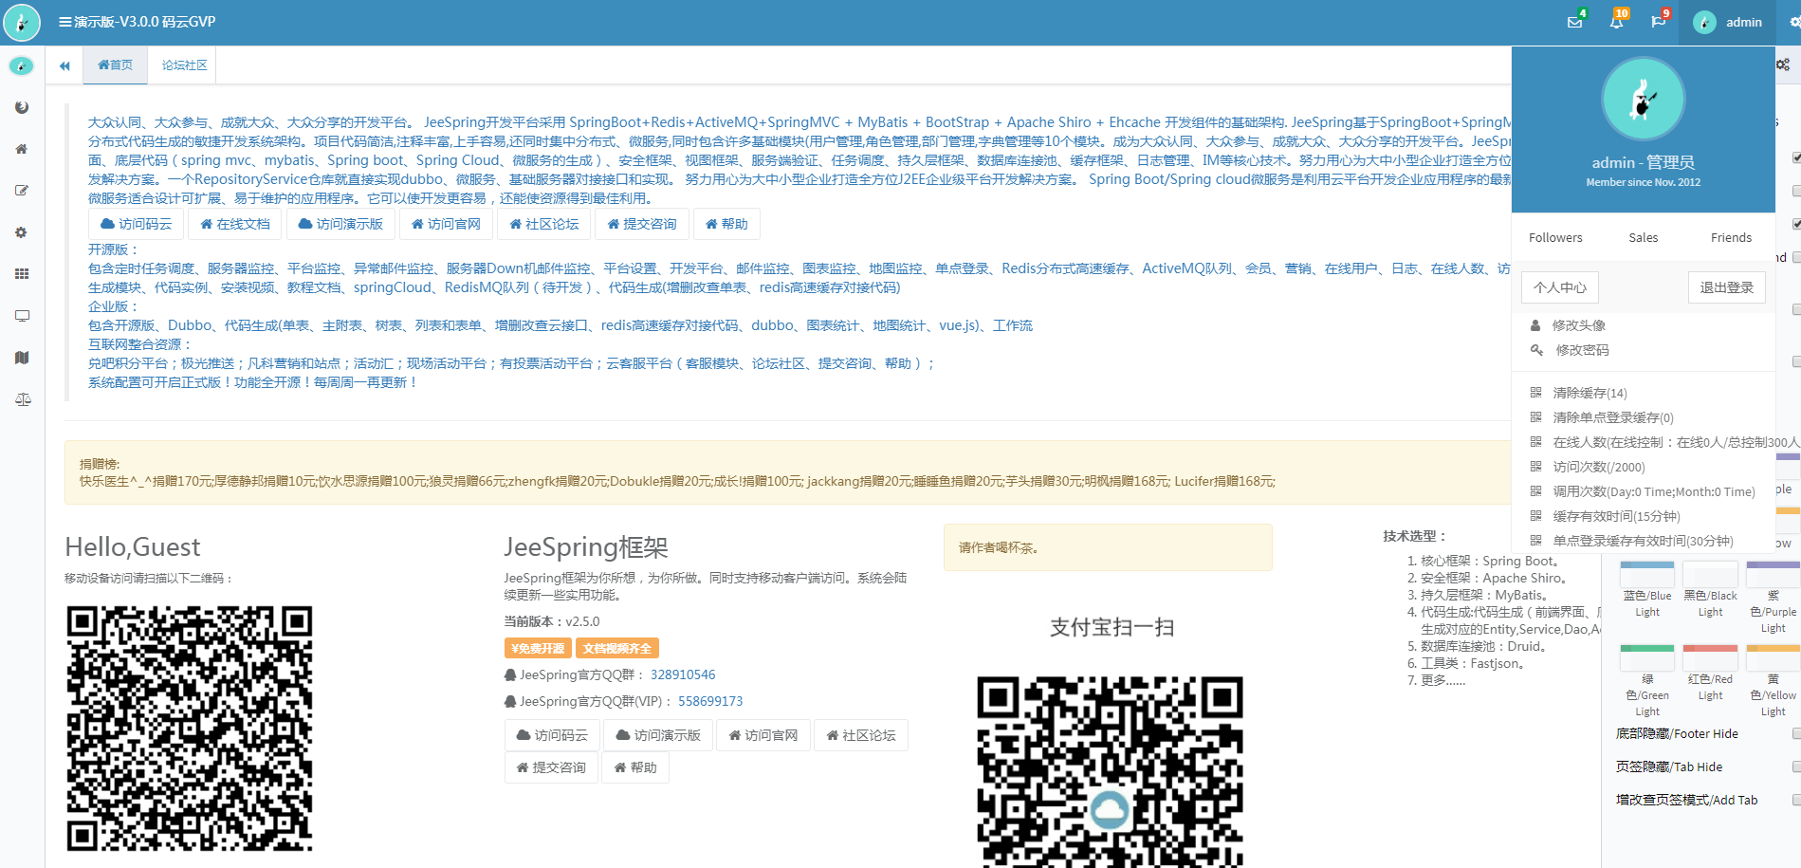Screen dimensions: 1801x868
Task: Click the QR icon beside 调用次数
Action: coord(1535,491)
